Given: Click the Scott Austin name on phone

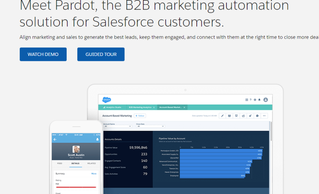Looking at the screenshot, I should [x=76, y=155].
